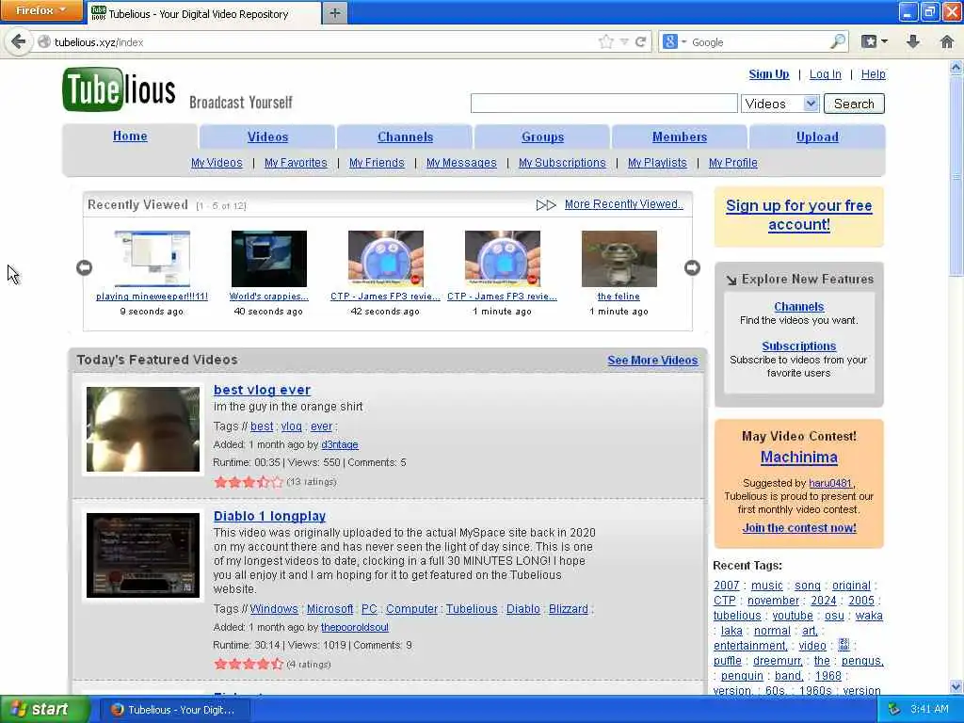Image resolution: width=964 pixels, height=723 pixels.
Task: Open the URL history dropdown arrow
Action: click(625, 41)
